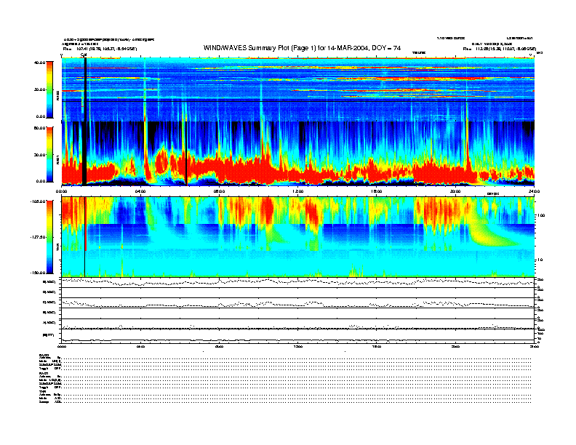Screen dimensions: 576x445
Task: Select the 20:00 time axis label under RAD1
Action: coord(456,191)
